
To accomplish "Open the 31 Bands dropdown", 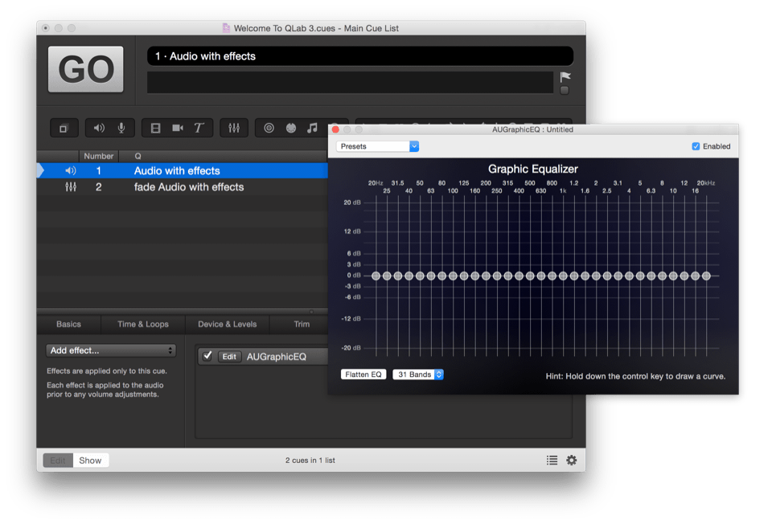I will pos(417,375).
